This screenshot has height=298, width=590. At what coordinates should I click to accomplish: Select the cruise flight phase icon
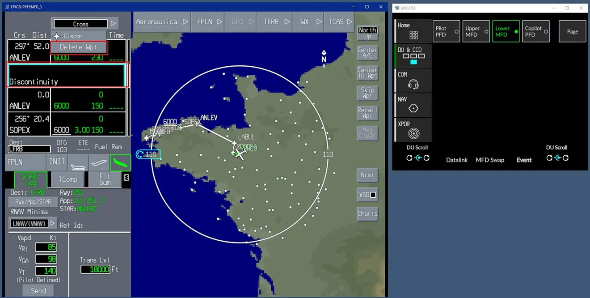pyautogui.click(x=99, y=163)
